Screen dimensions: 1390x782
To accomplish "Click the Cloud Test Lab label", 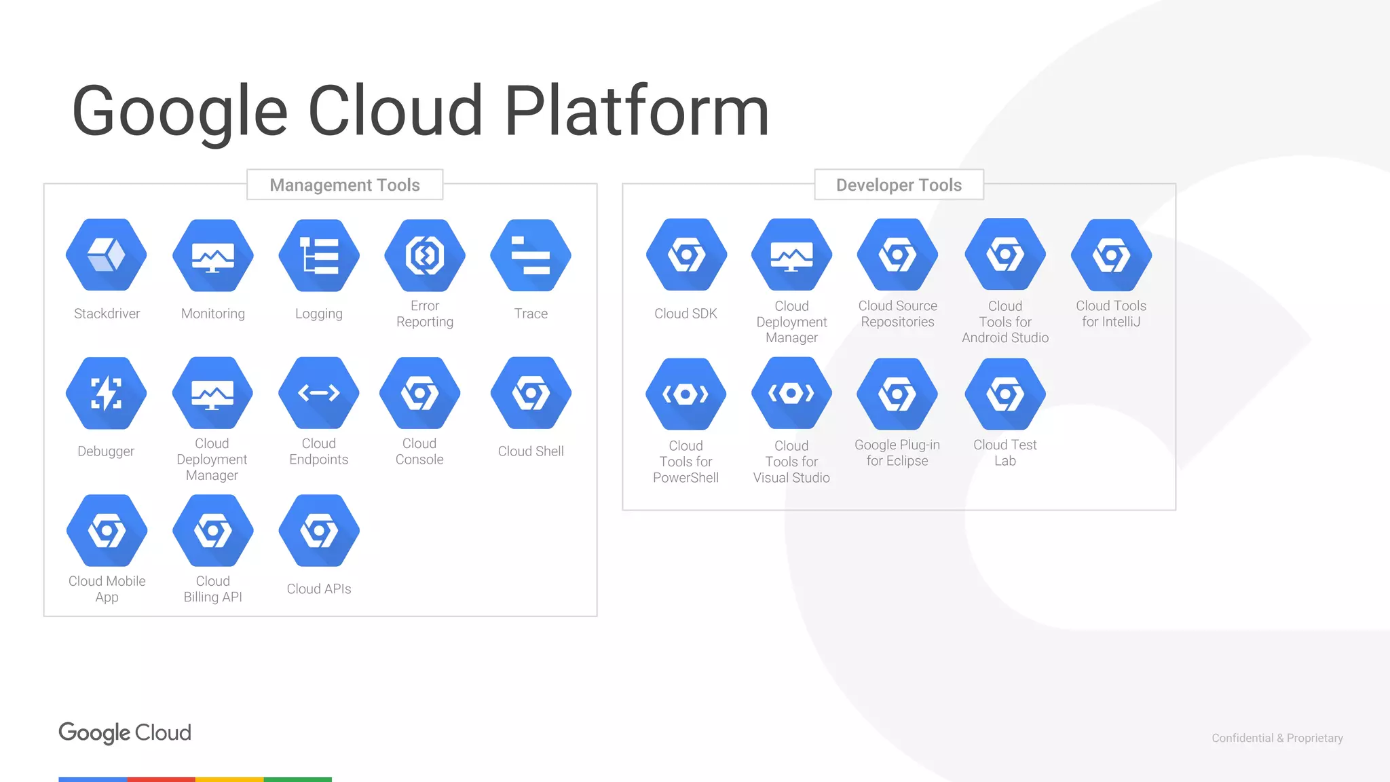I will [1005, 453].
